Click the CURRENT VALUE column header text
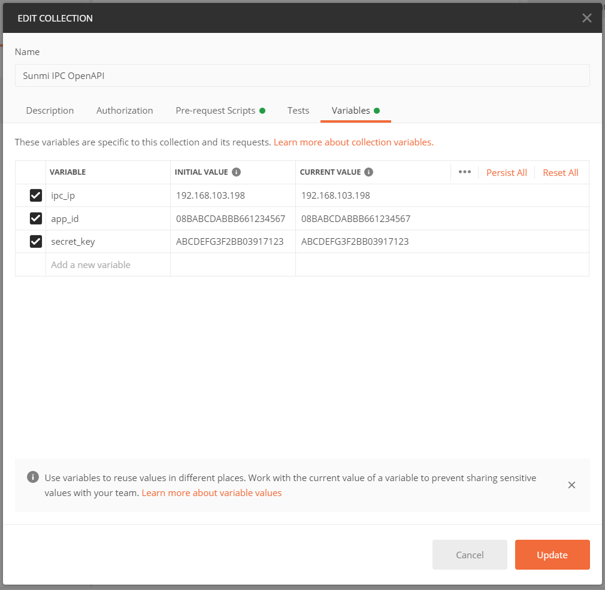Screen dimensions: 605x590 pos(330,172)
